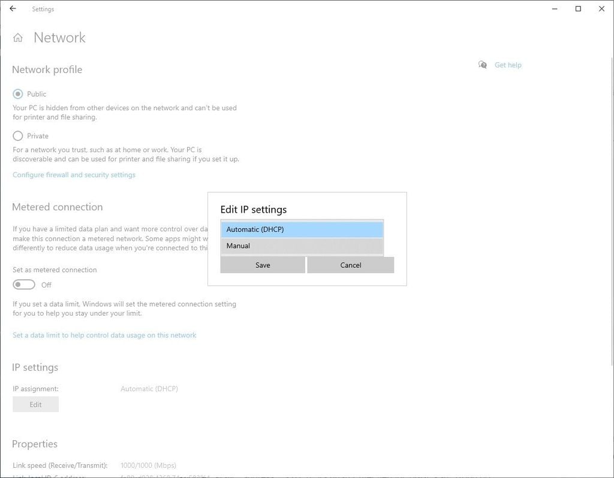
Task: Click the Network profile heading
Action: pos(47,69)
